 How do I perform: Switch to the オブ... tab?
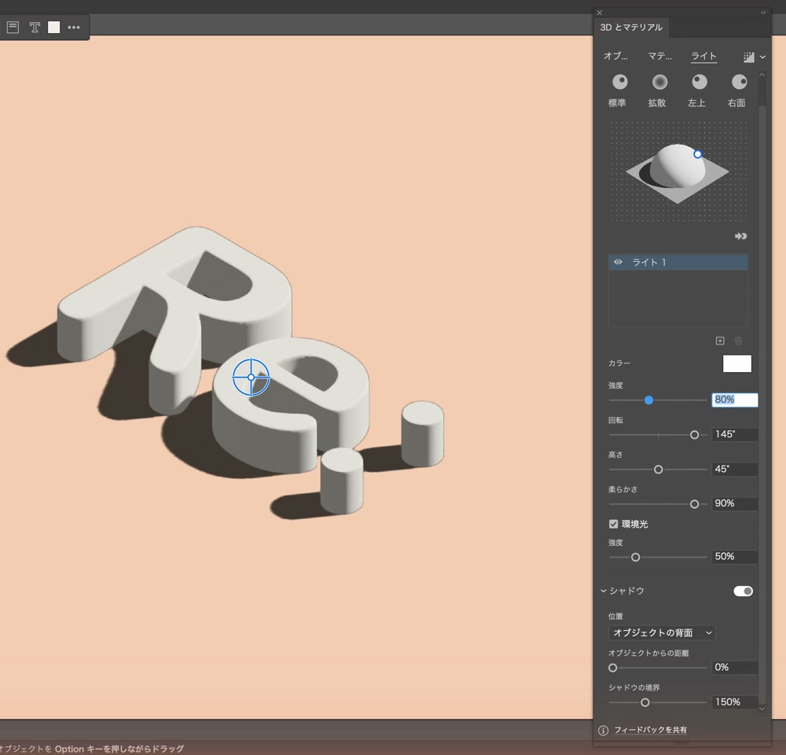(615, 56)
